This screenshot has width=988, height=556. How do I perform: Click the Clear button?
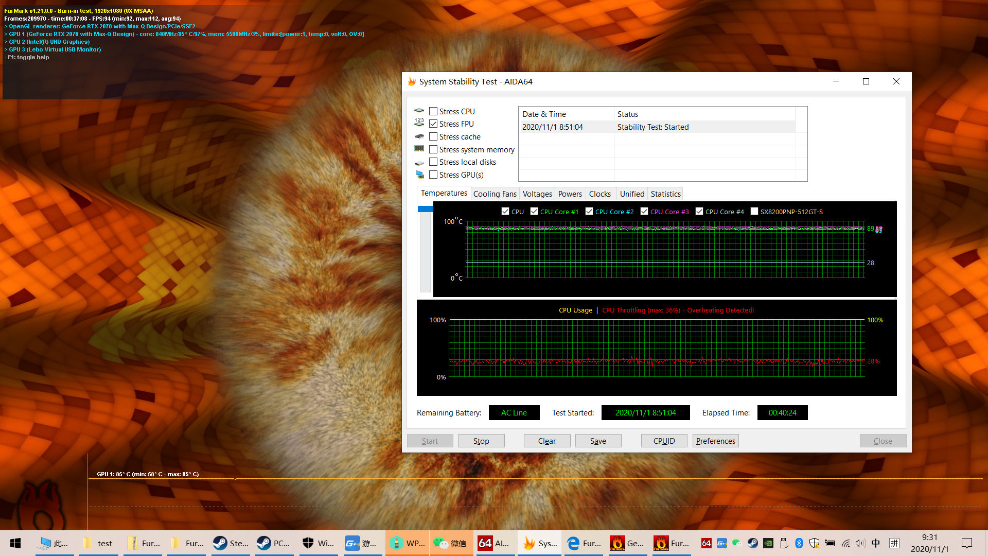coord(546,441)
